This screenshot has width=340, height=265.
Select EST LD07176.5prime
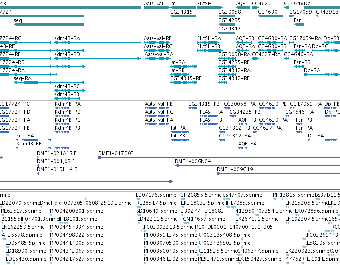click(137, 199)
